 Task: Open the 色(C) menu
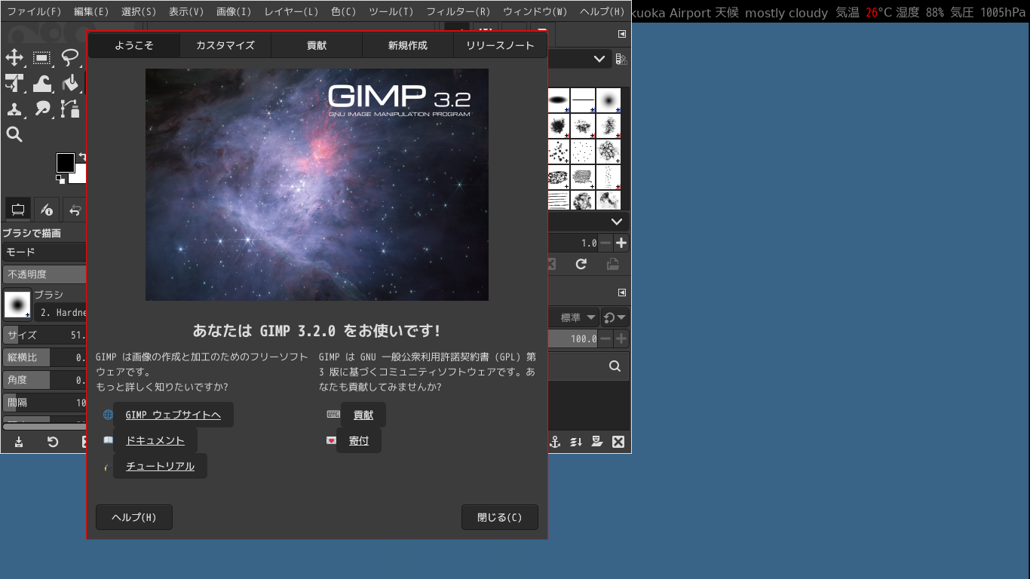point(343,12)
